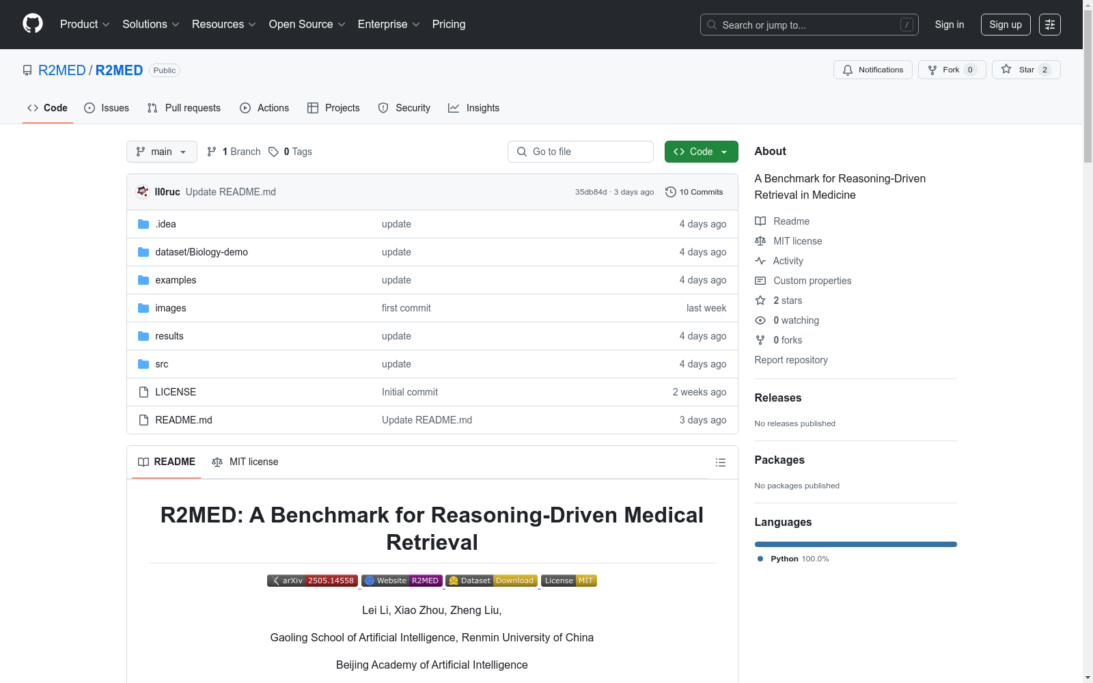
Task: Click the Fork icon button
Action: pyautogui.click(x=932, y=70)
